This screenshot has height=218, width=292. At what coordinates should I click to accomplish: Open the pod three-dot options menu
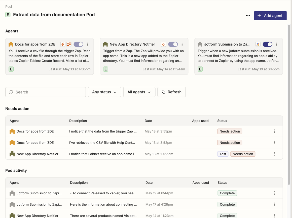[248, 16]
